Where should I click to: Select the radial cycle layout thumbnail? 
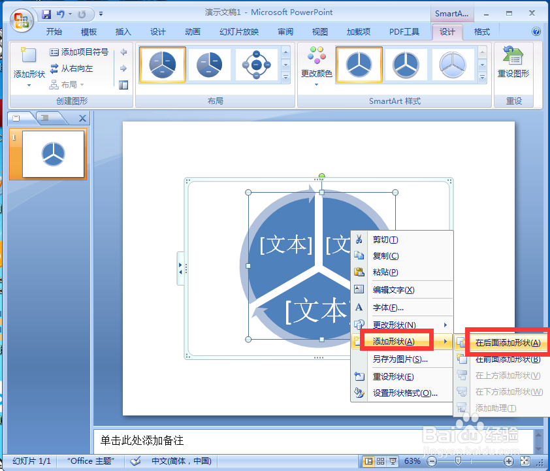click(x=257, y=65)
